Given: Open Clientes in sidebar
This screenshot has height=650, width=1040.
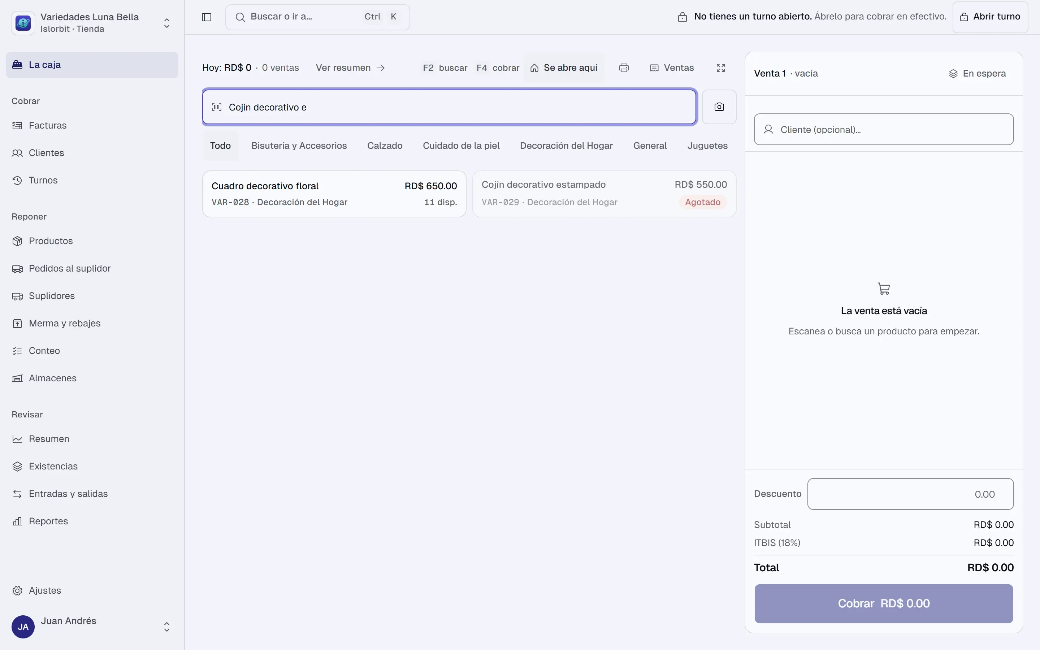Looking at the screenshot, I should pos(92,153).
